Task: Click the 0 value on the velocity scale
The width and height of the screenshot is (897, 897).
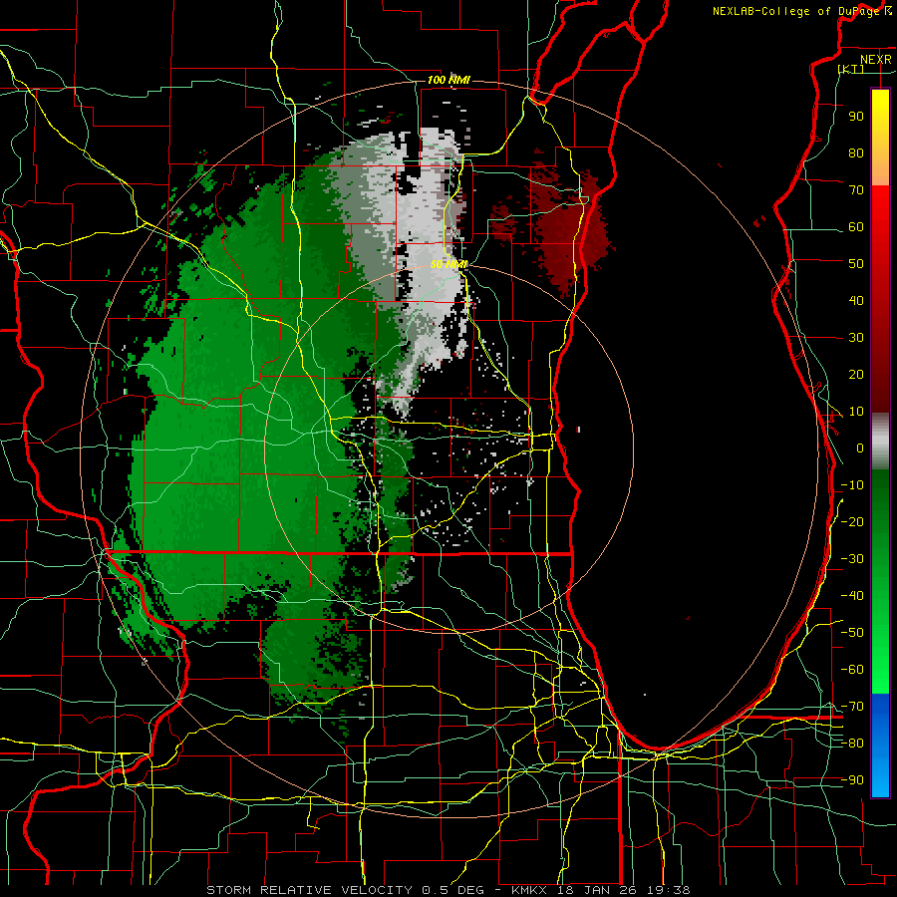Action: (x=860, y=448)
